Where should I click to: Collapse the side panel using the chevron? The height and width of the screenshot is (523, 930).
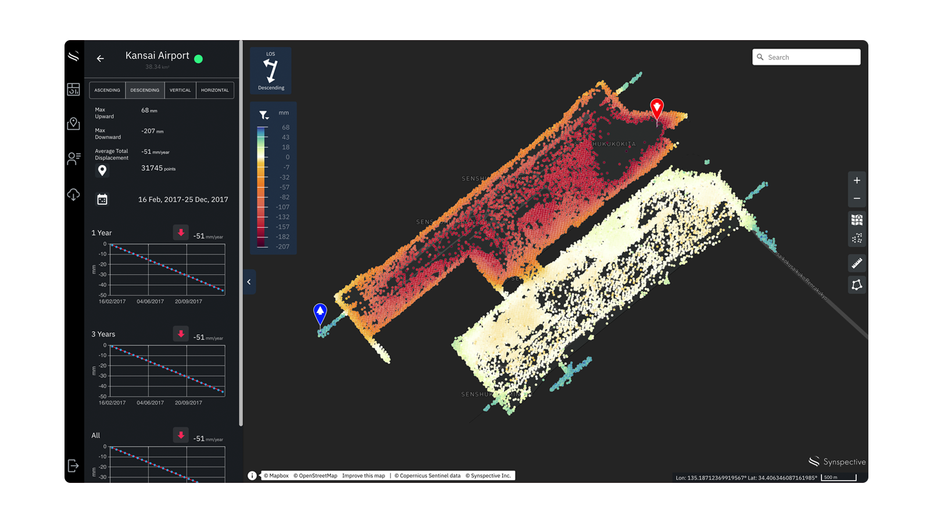(249, 282)
